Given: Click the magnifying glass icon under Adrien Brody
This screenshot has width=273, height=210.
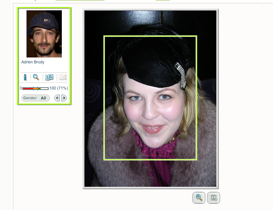Looking at the screenshot, I should [x=36, y=77].
